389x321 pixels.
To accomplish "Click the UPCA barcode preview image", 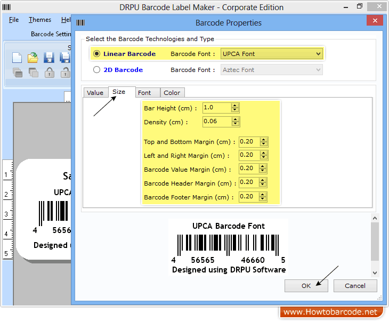I will [x=228, y=247].
